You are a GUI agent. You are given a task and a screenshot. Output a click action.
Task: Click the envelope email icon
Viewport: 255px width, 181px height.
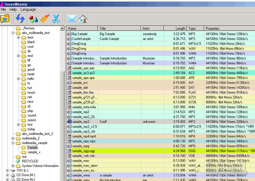pyautogui.click(x=72, y=19)
